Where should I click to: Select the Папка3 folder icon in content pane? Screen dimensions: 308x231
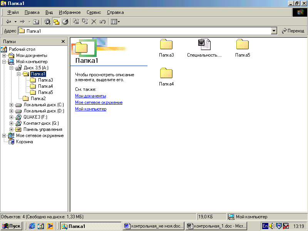166,44
